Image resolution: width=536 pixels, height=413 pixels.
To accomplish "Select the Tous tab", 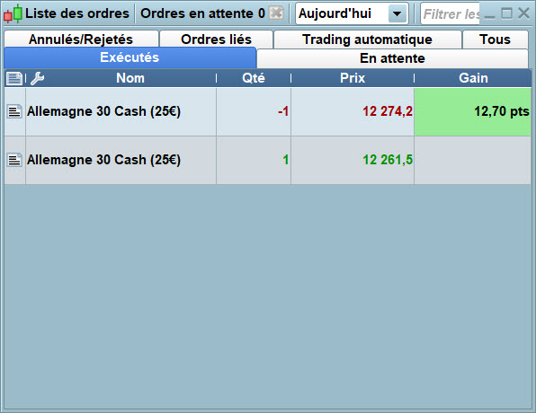I will (x=495, y=40).
